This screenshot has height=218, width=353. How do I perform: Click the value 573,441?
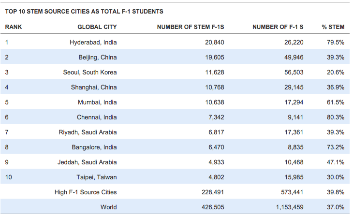tap(292, 192)
